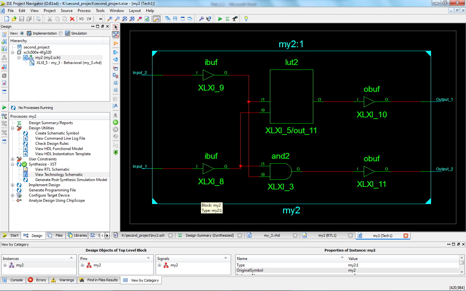Click the green run arrow beside No Processes Running
466x291 pixels.
[4, 107]
